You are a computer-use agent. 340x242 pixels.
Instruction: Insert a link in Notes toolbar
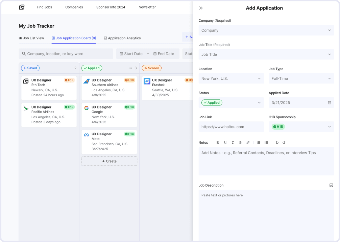248,143
